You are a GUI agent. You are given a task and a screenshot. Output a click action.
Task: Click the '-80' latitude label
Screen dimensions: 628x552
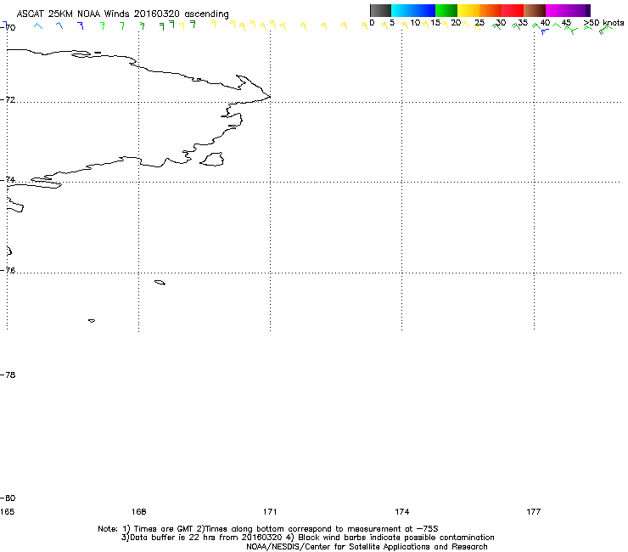(8, 498)
